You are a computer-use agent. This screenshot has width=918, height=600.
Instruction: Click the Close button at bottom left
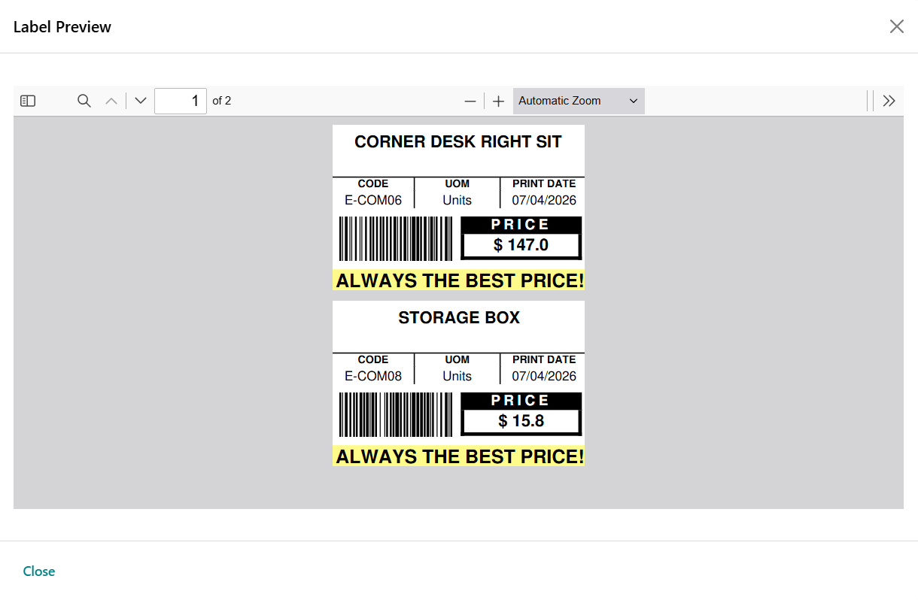click(x=39, y=571)
